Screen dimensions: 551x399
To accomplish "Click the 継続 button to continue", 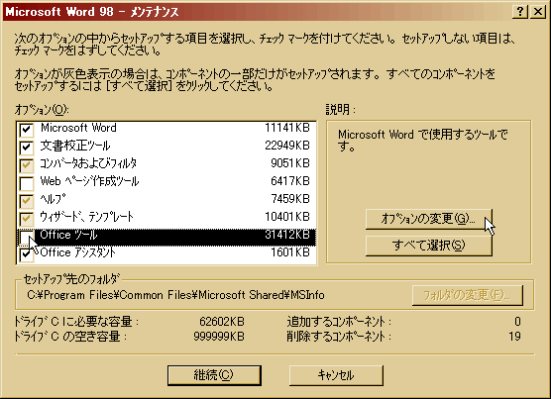I will point(214,375).
